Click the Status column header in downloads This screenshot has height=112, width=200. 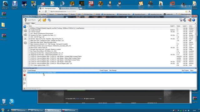(x=192, y=70)
